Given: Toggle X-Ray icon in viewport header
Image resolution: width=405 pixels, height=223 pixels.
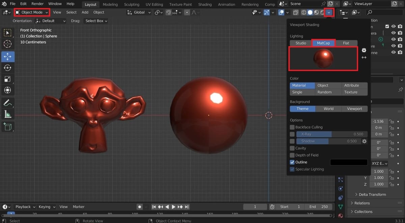Looking at the screenshot, I should tap(296, 12).
